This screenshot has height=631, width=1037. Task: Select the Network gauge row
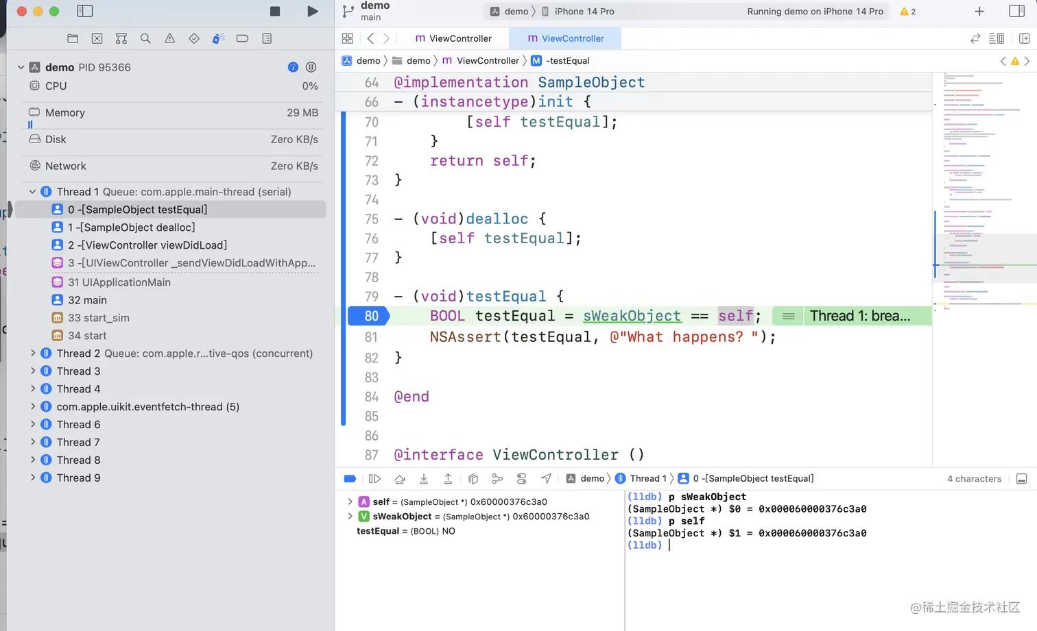click(173, 166)
